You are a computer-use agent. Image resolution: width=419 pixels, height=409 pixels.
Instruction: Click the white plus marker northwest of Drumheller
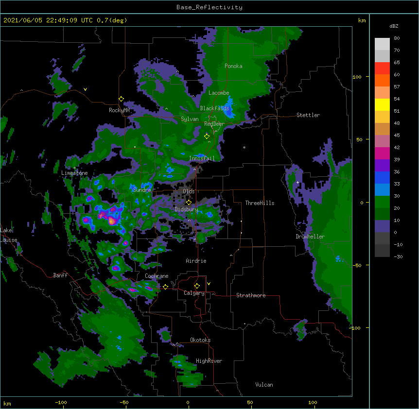[x=297, y=182]
